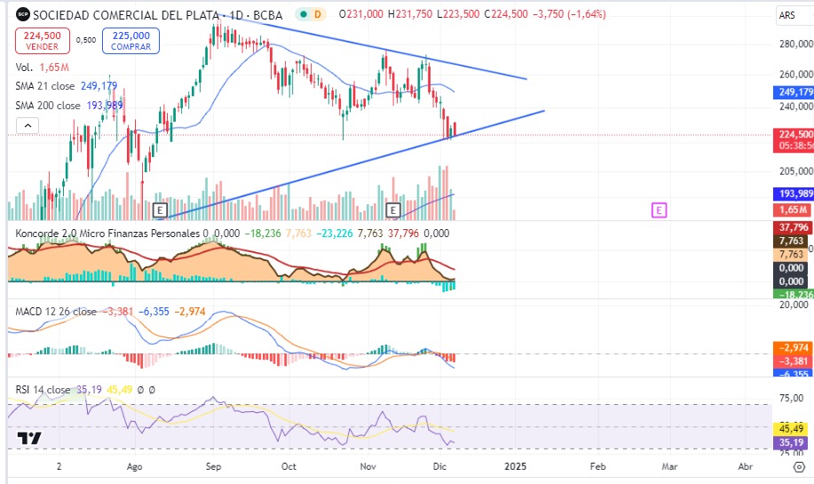Click the TradingView logo icon
This screenshot has width=814, height=484.
(29, 439)
